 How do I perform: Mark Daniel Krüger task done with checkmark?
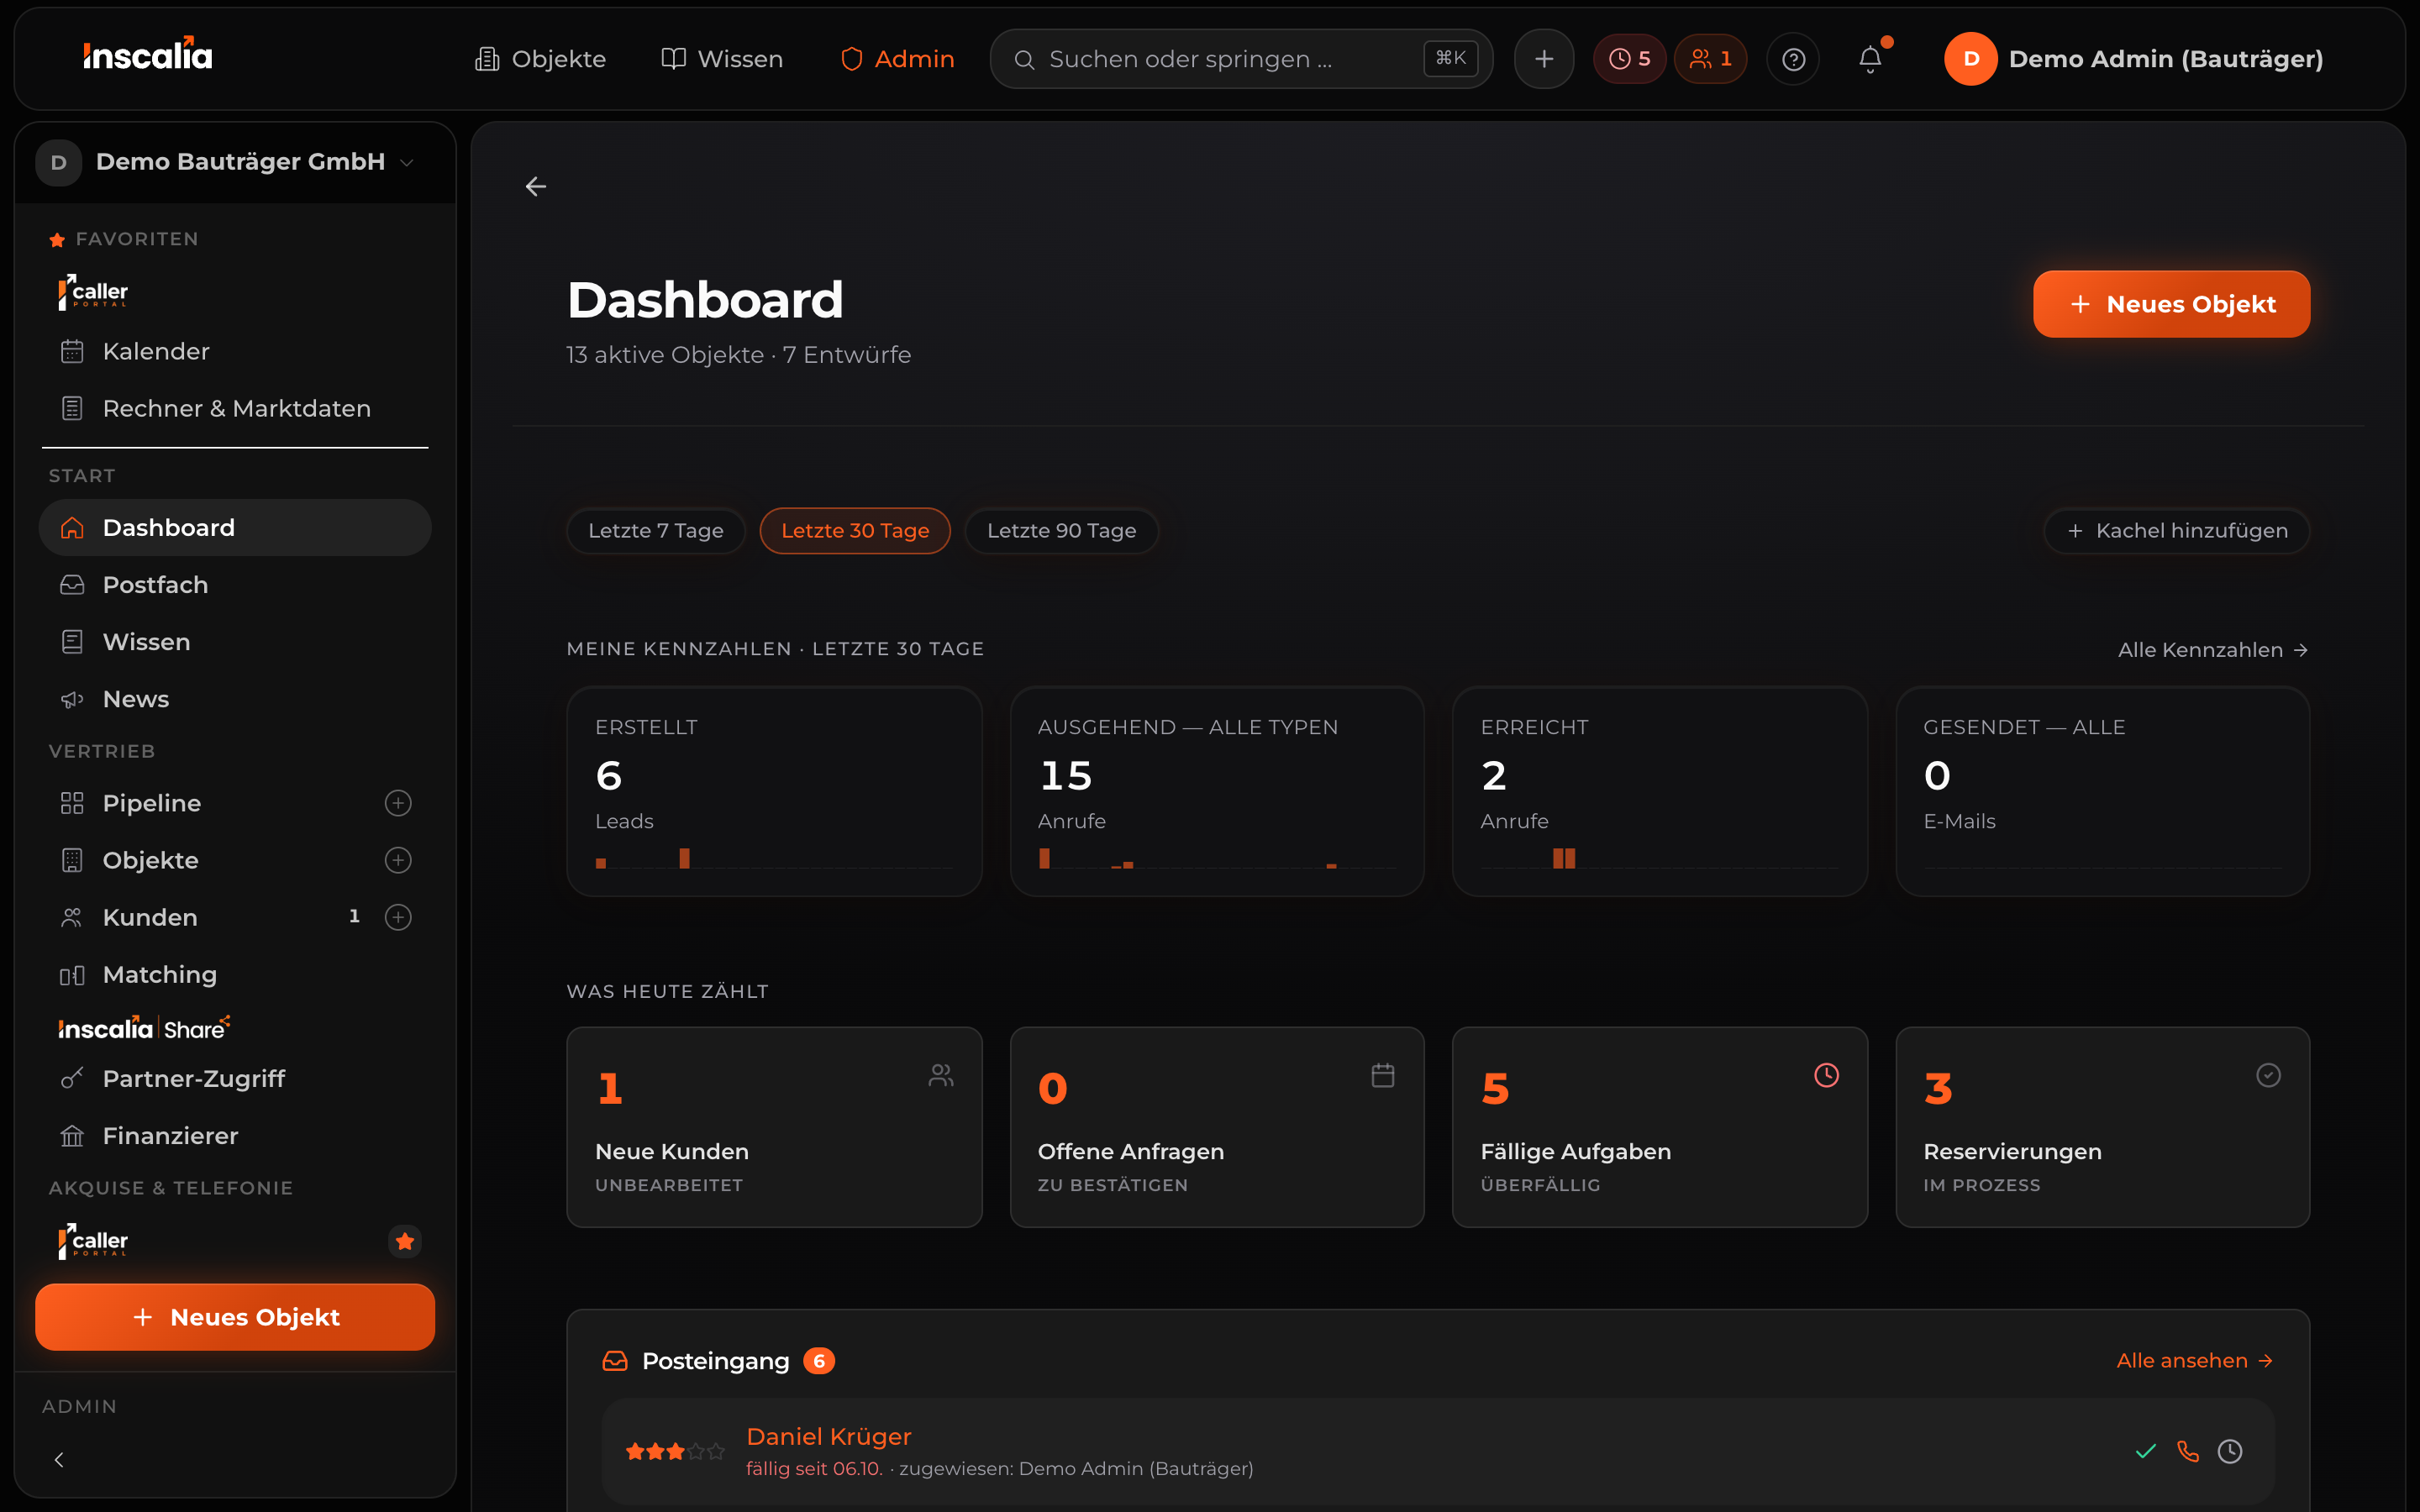2146,1451
